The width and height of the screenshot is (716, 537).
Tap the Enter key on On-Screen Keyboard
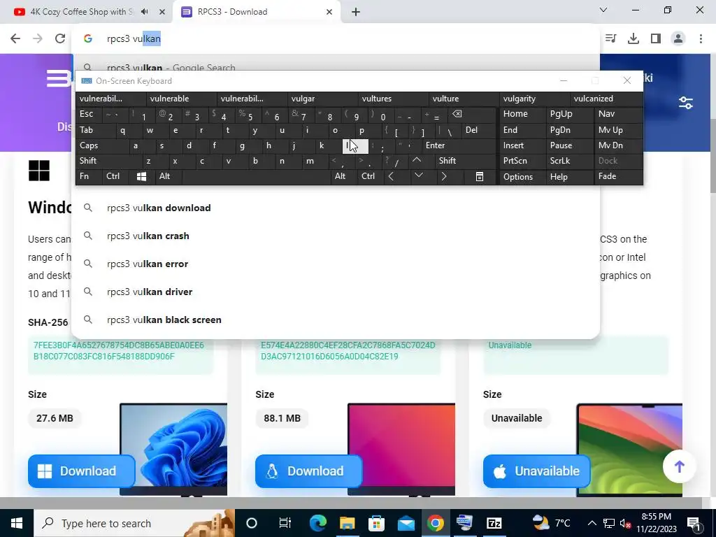(x=459, y=145)
